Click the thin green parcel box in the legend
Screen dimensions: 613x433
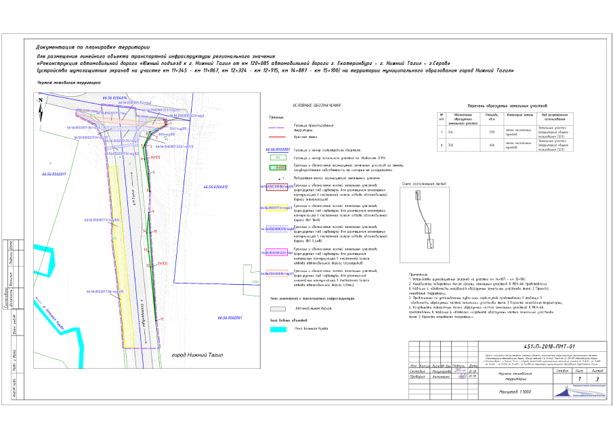(278, 158)
